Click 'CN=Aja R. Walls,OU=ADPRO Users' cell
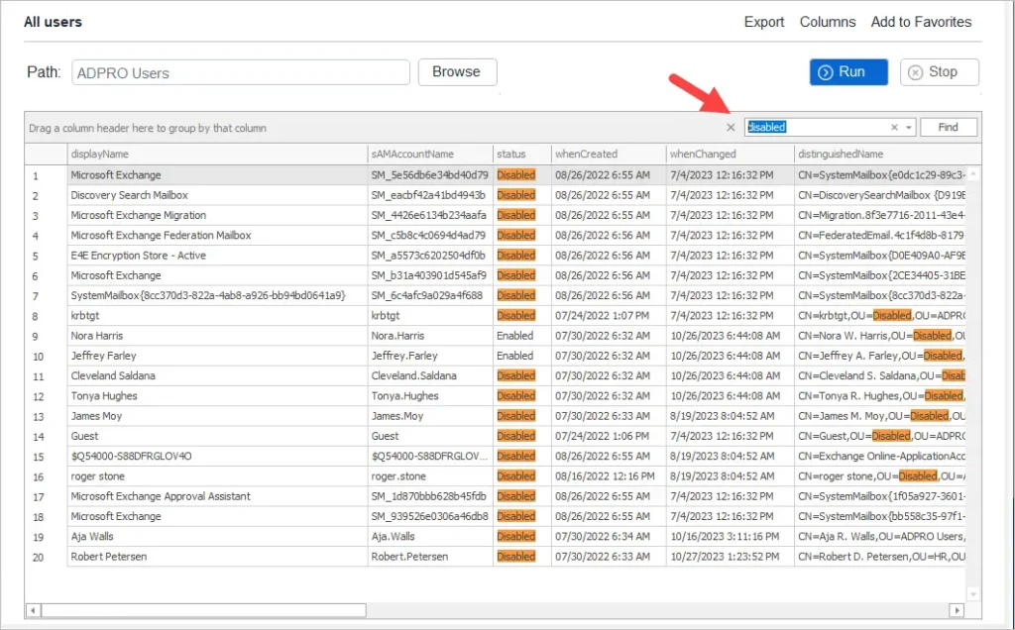The image size is (1015, 630). [880, 536]
